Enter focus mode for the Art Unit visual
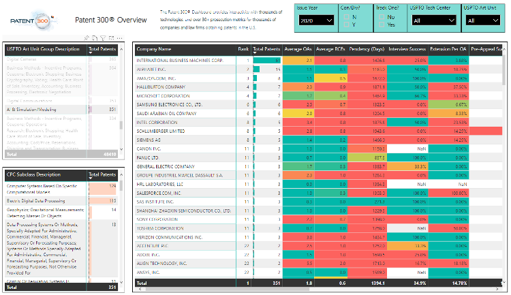This screenshot has width=511, height=295. [x=111, y=38]
